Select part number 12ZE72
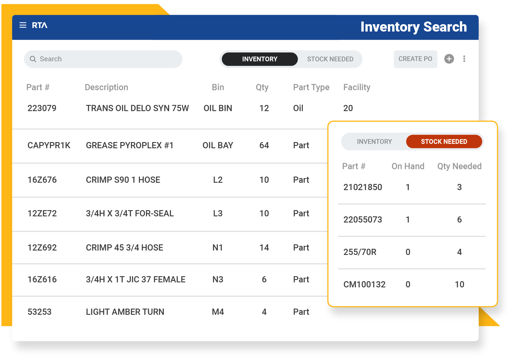This screenshot has width=508, height=364. pos(42,213)
